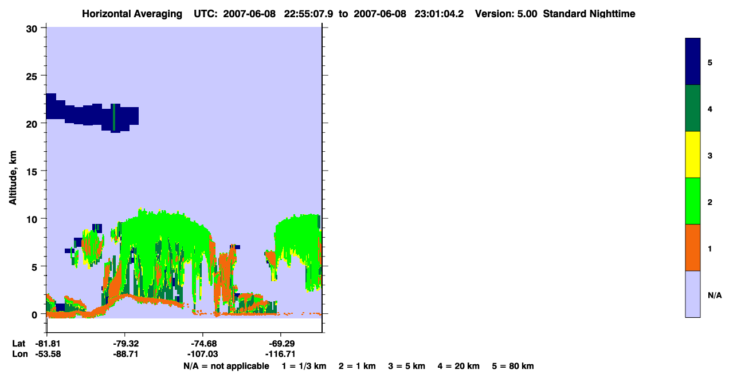
Task: Click the dark blue color bar segment 5
Action: tap(693, 61)
